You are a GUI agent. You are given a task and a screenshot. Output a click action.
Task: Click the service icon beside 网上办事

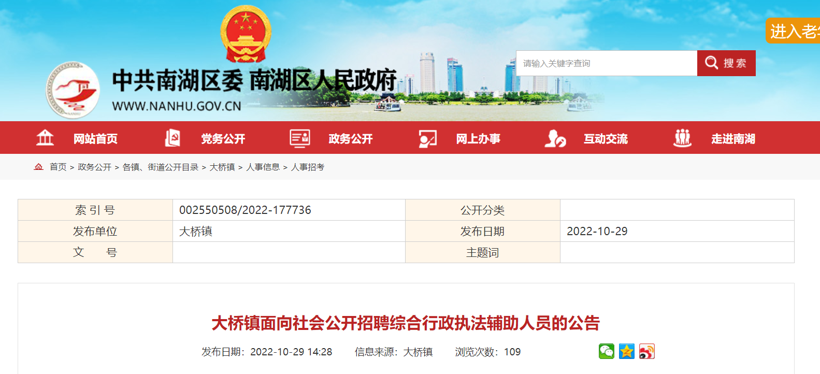click(x=428, y=138)
